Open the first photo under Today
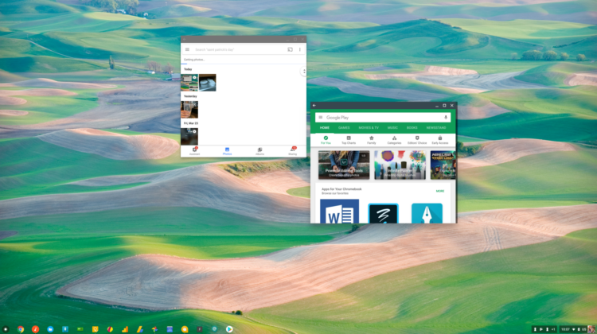Image resolution: width=597 pixels, height=334 pixels. (x=189, y=83)
